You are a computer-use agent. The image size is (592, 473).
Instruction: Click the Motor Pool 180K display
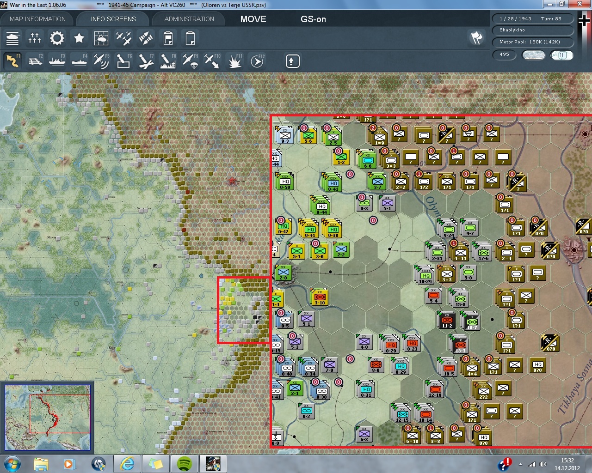533,42
